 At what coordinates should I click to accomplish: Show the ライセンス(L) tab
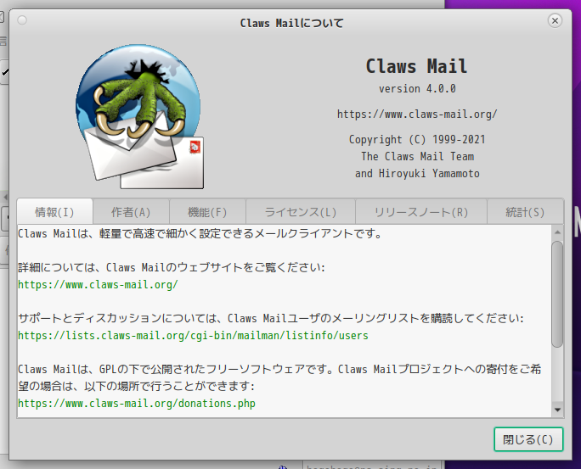point(300,212)
